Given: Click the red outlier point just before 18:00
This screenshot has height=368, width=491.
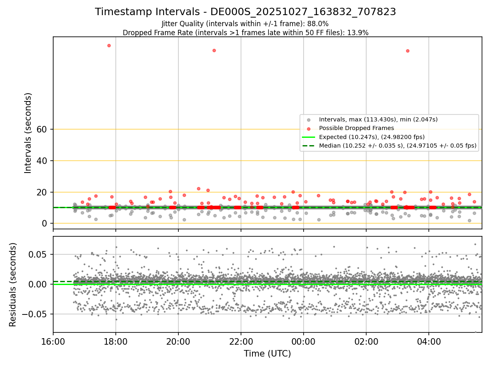Looking at the screenshot, I should pos(109,45).
